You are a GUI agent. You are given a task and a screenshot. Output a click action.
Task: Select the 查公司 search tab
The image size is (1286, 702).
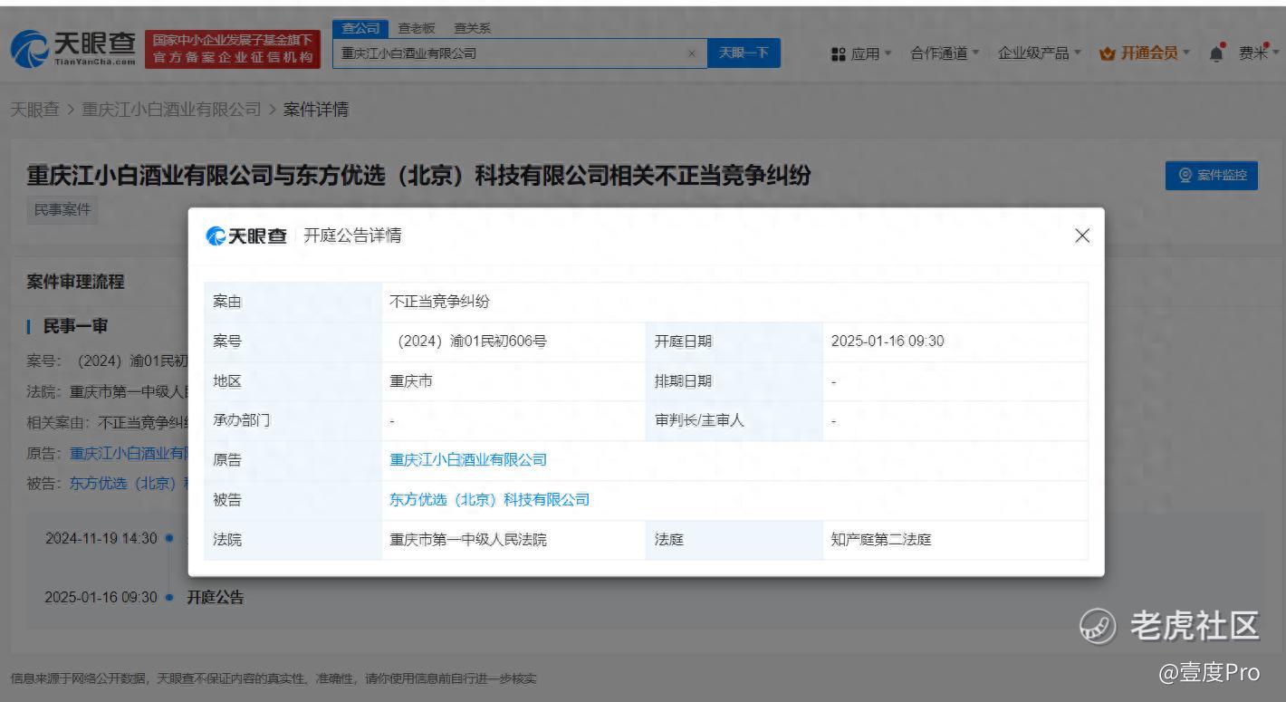[360, 29]
